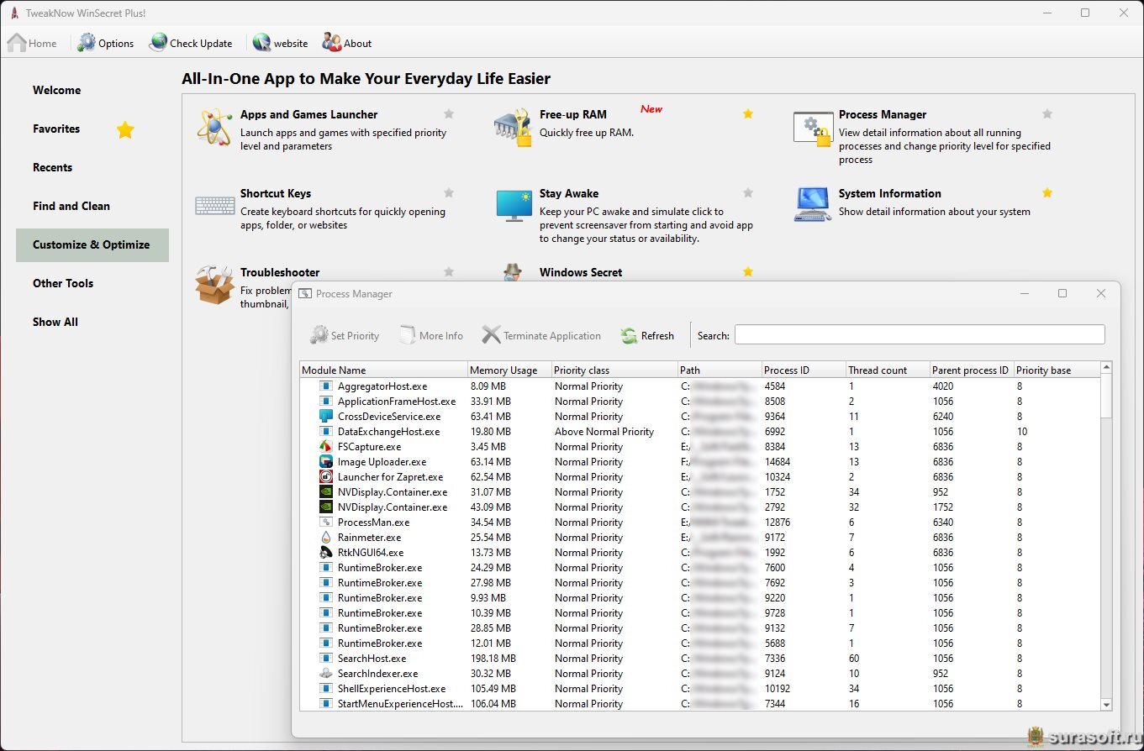
Task: Select the Image Uploader.exe icon
Action: point(326,462)
